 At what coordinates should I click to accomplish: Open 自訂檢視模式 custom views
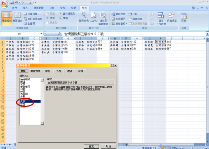click(33, 19)
